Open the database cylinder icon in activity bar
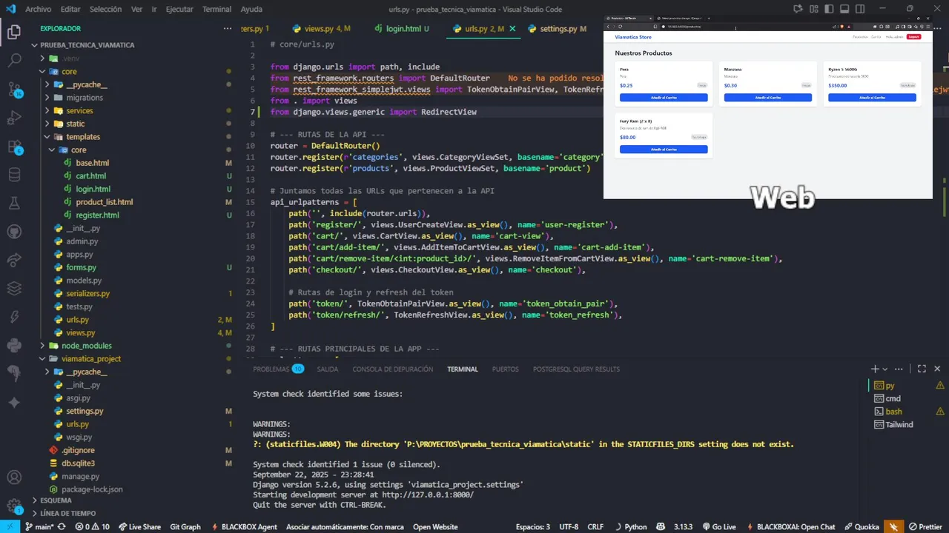The image size is (949, 533). pos(13,175)
